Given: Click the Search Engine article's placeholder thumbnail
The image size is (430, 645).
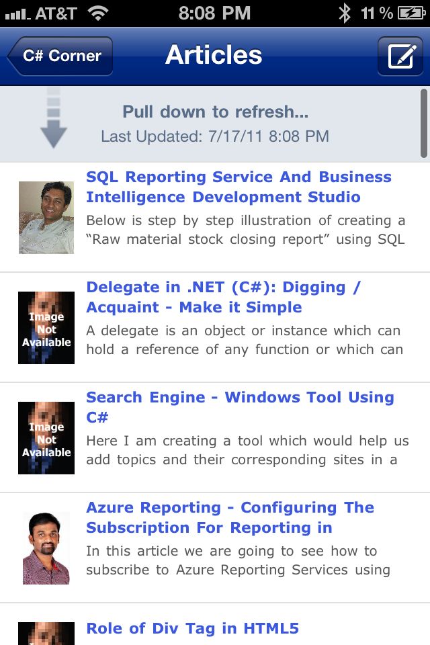Looking at the screenshot, I should point(46,437).
